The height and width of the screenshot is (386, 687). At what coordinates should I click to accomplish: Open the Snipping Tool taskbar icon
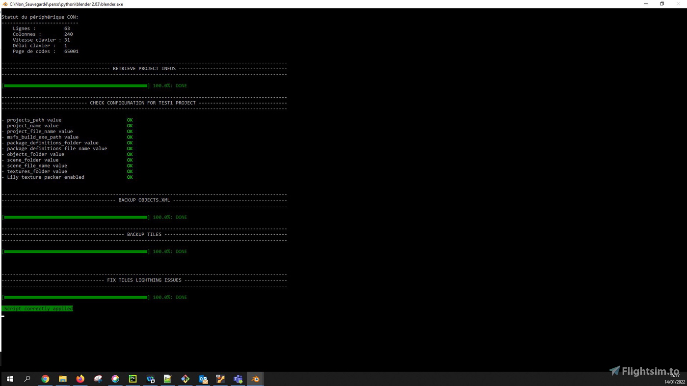point(98,379)
